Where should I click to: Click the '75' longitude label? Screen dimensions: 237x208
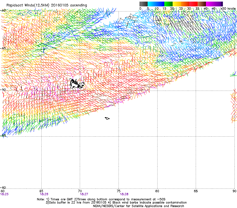tap(118, 191)
